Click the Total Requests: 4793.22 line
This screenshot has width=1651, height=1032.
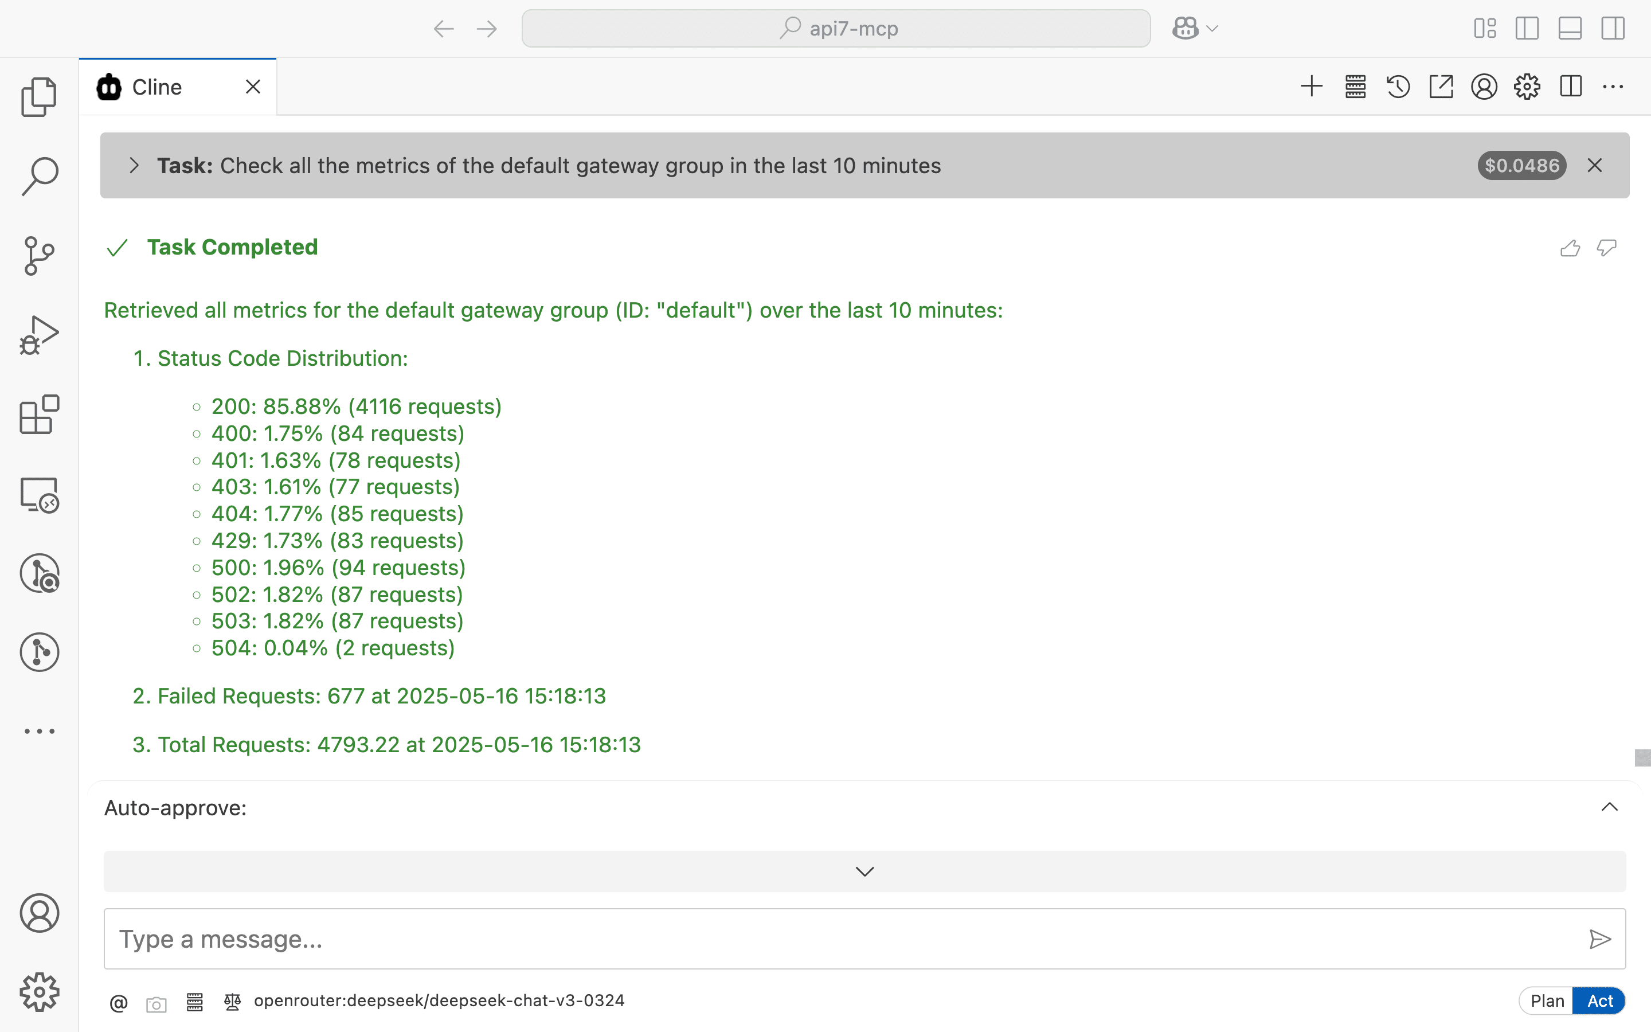pyautogui.click(x=399, y=745)
